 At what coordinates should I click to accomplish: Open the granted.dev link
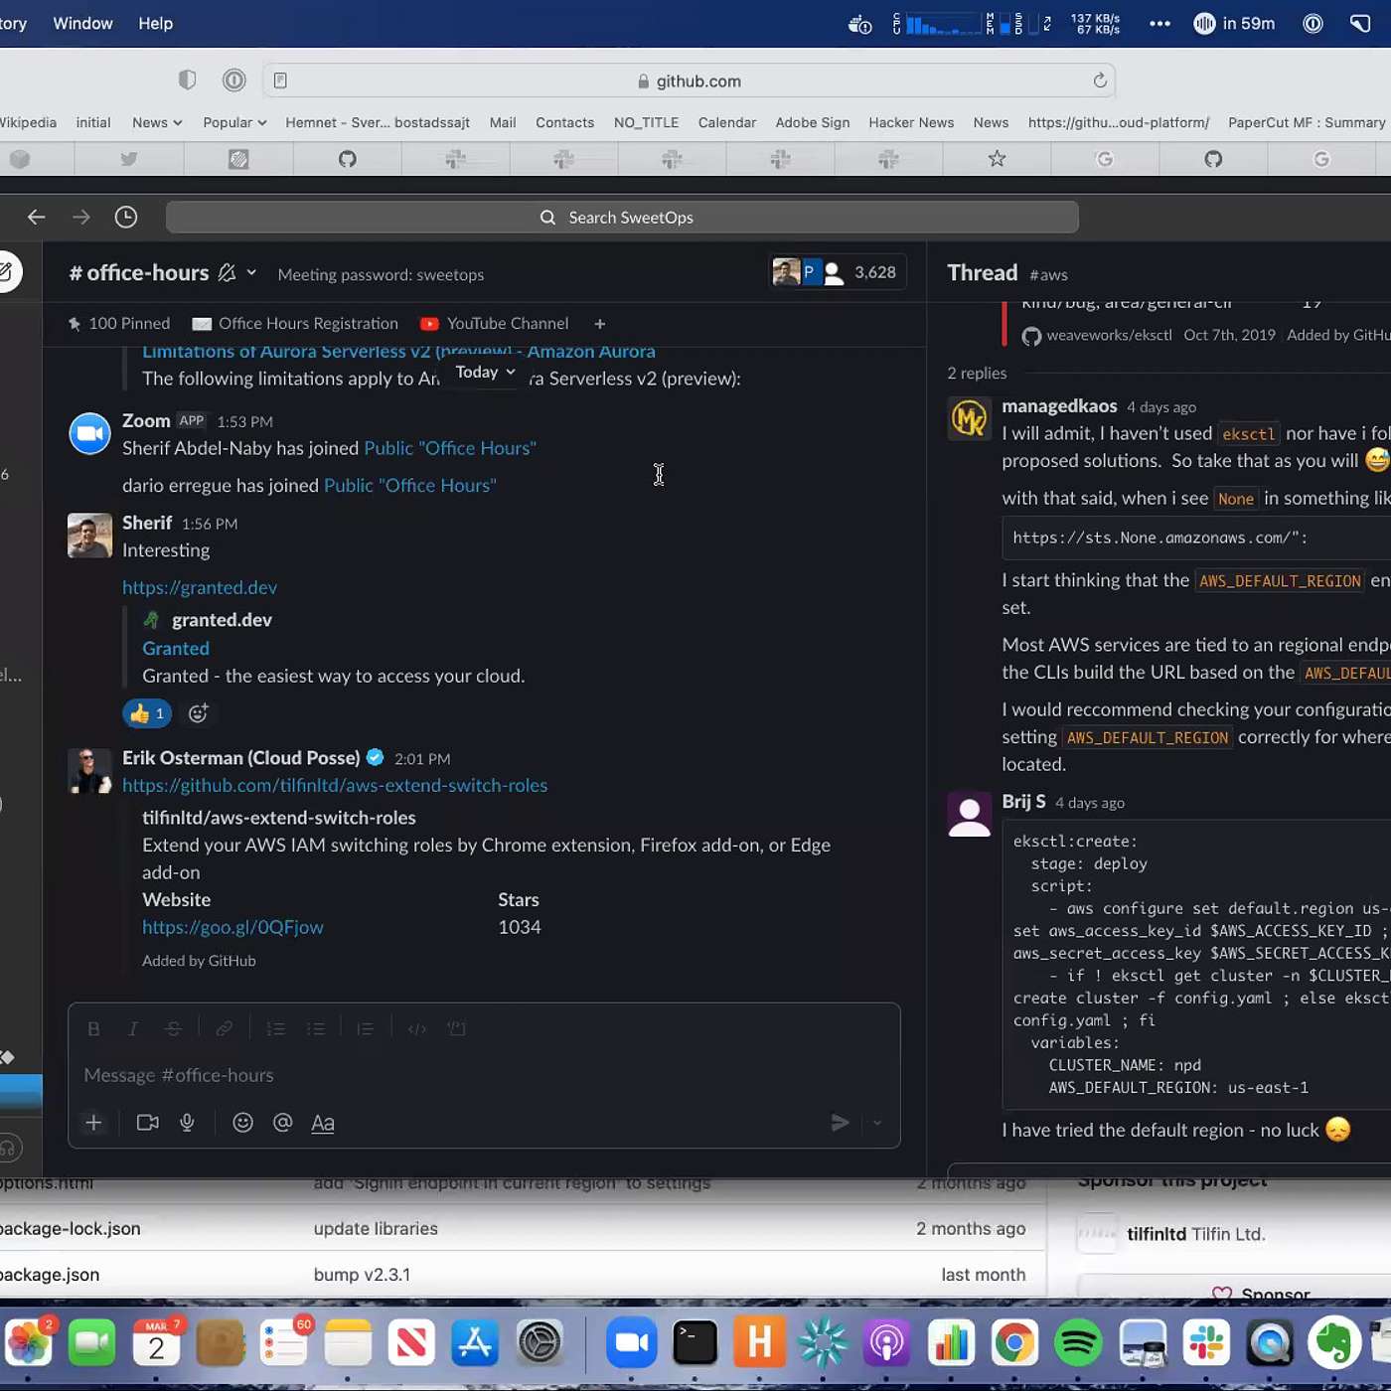(200, 587)
